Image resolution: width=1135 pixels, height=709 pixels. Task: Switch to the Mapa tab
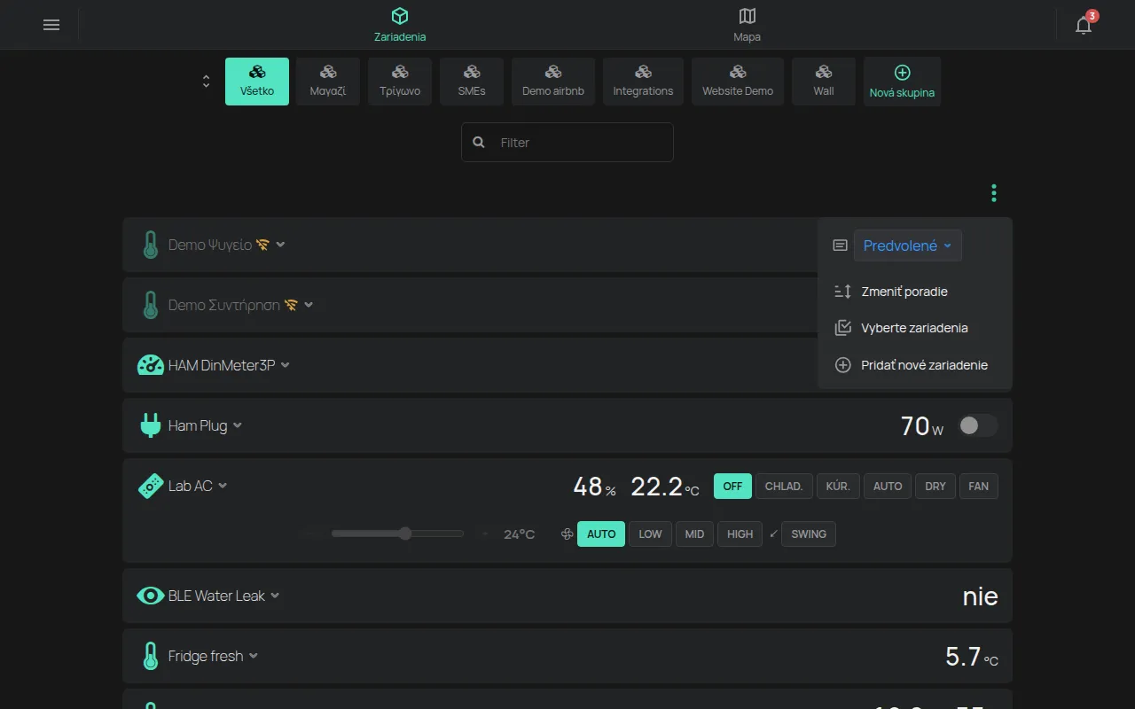tap(747, 25)
